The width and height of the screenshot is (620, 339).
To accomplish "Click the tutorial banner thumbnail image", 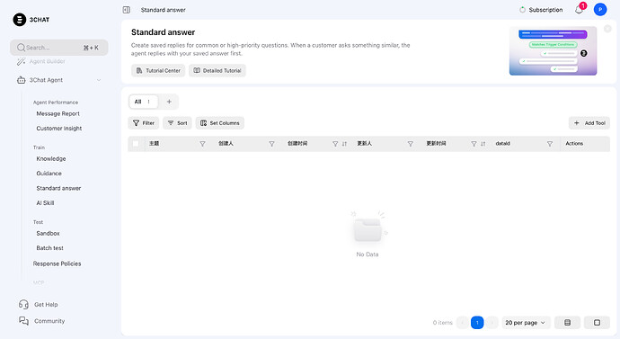I will 553,50.
